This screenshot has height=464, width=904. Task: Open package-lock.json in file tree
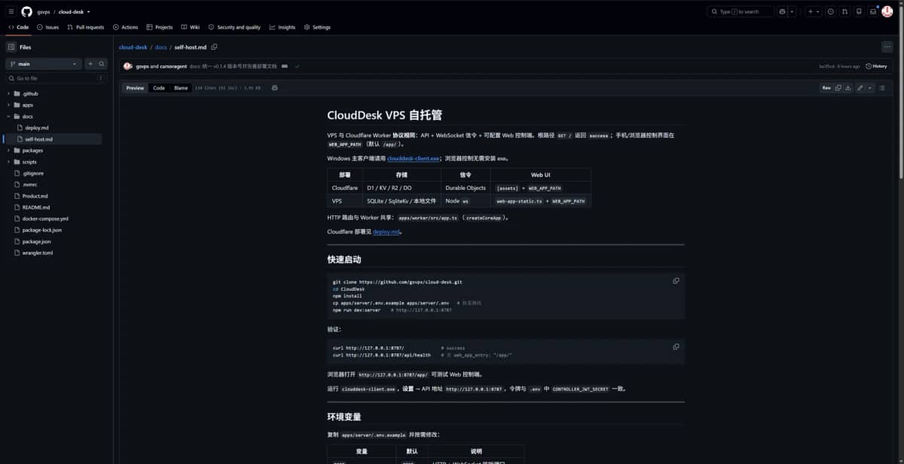tap(42, 230)
